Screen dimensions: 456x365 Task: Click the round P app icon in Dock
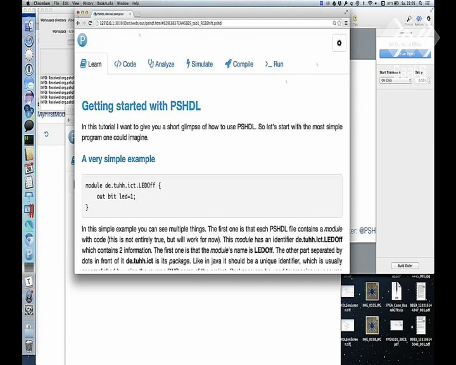click(28, 253)
